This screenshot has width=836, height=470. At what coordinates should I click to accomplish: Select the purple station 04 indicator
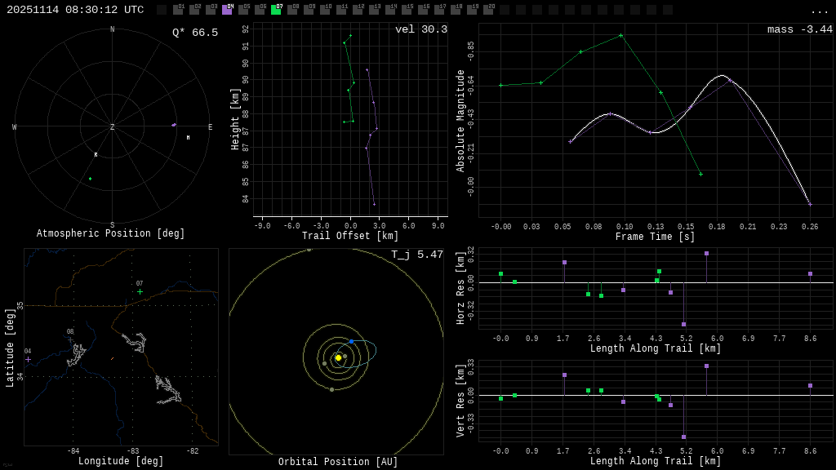pyautogui.click(x=227, y=10)
